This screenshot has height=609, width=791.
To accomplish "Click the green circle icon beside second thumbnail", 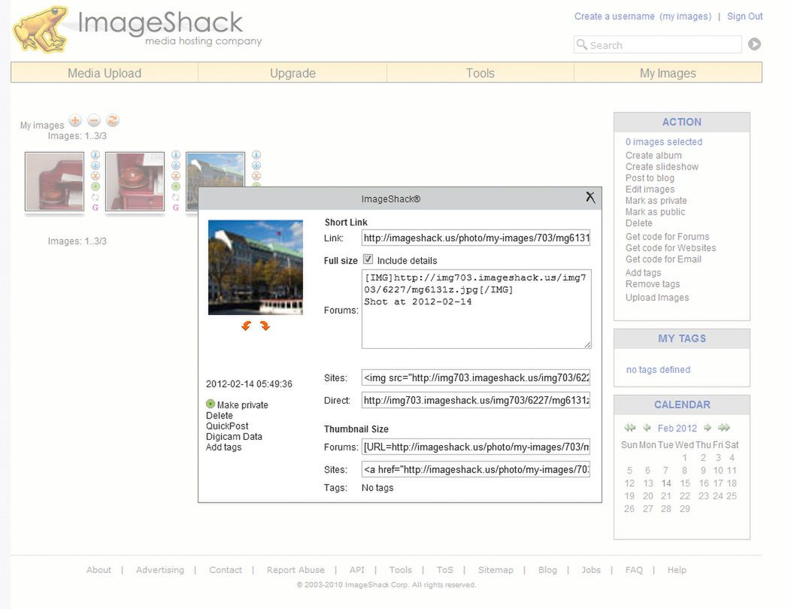I will point(175,186).
